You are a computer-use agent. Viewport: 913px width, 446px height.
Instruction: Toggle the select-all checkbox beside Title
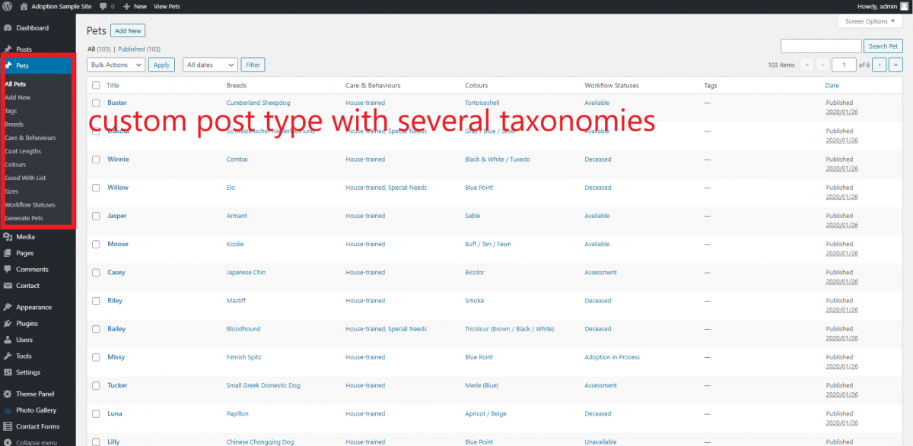point(96,86)
